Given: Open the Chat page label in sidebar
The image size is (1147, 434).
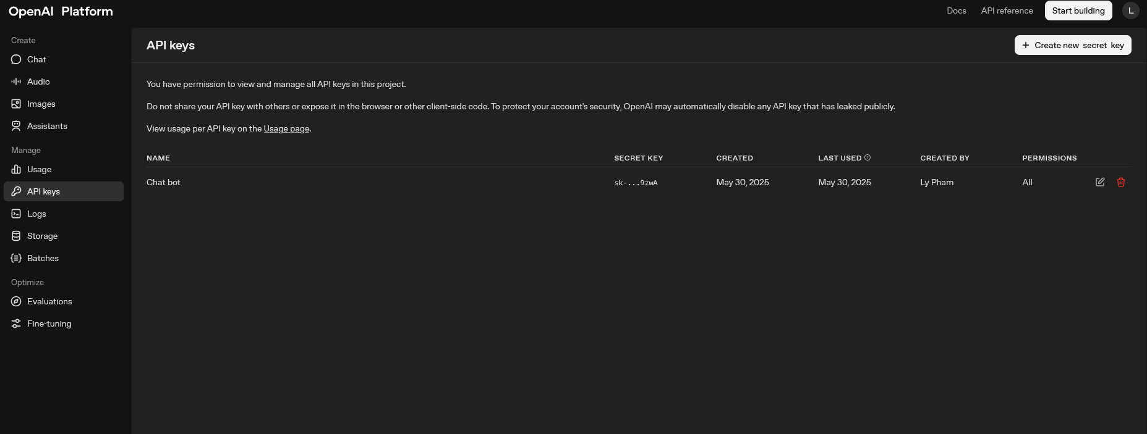Looking at the screenshot, I should [36, 59].
